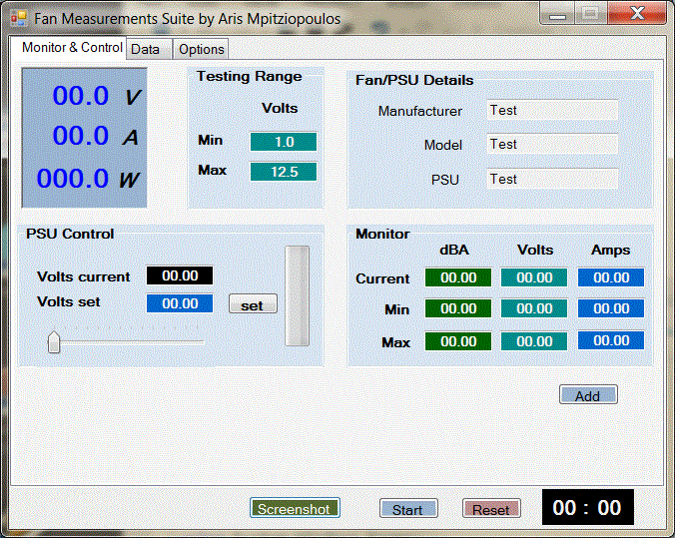
Task: Click the Max Amps monitor value
Action: pyautogui.click(x=611, y=340)
